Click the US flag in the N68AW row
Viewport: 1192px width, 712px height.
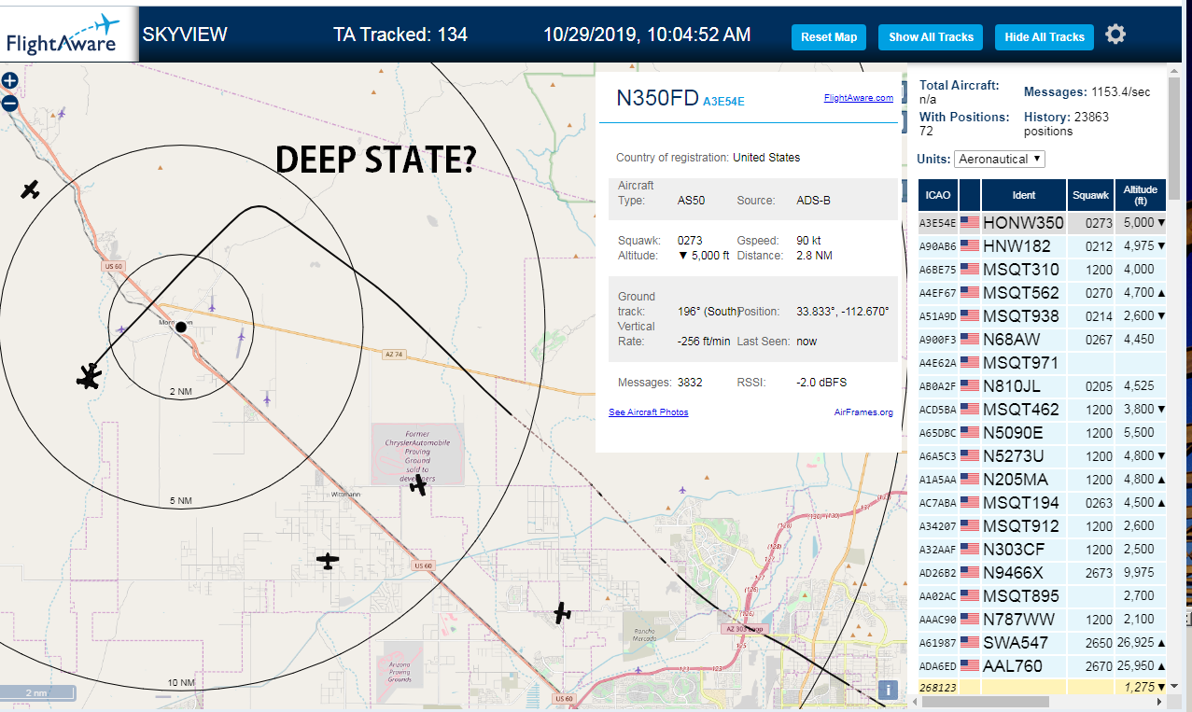970,340
